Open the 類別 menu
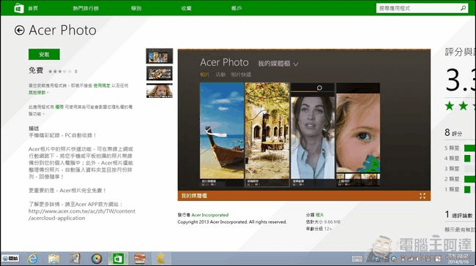 click(x=136, y=8)
